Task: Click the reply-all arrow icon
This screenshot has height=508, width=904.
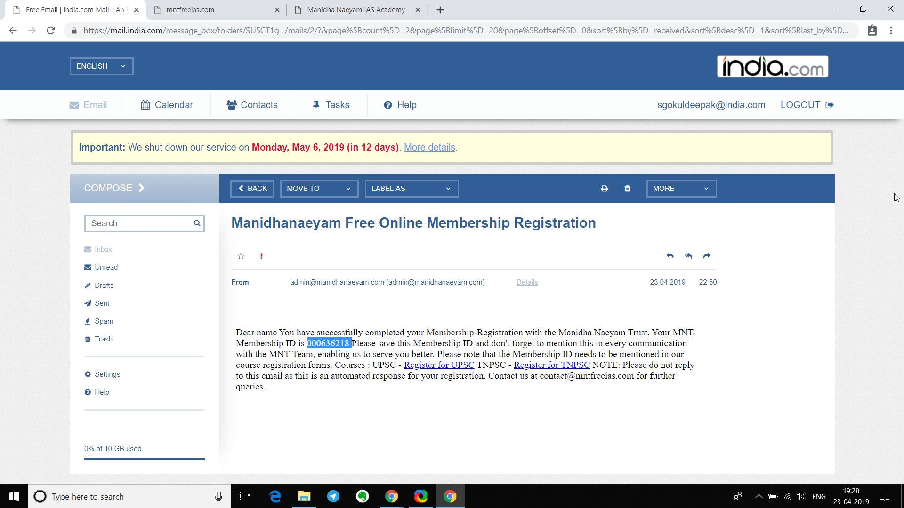Action: click(688, 256)
